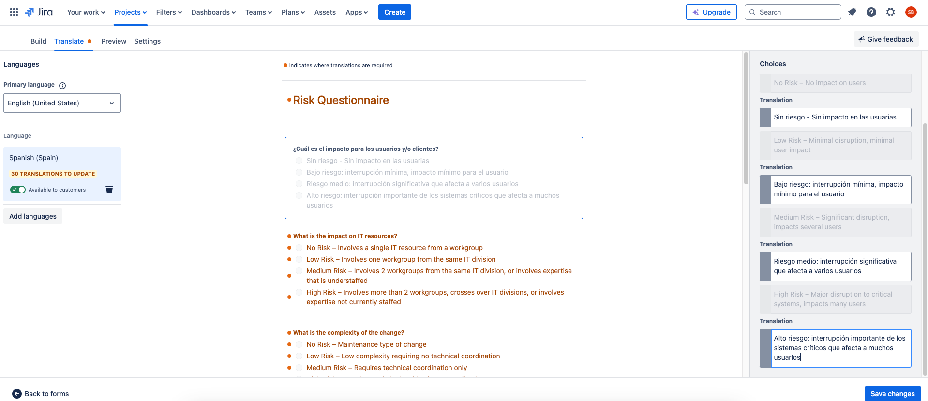This screenshot has width=928, height=401.
Task: Toggle Available to customers switch
Action: (x=18, y=190)
